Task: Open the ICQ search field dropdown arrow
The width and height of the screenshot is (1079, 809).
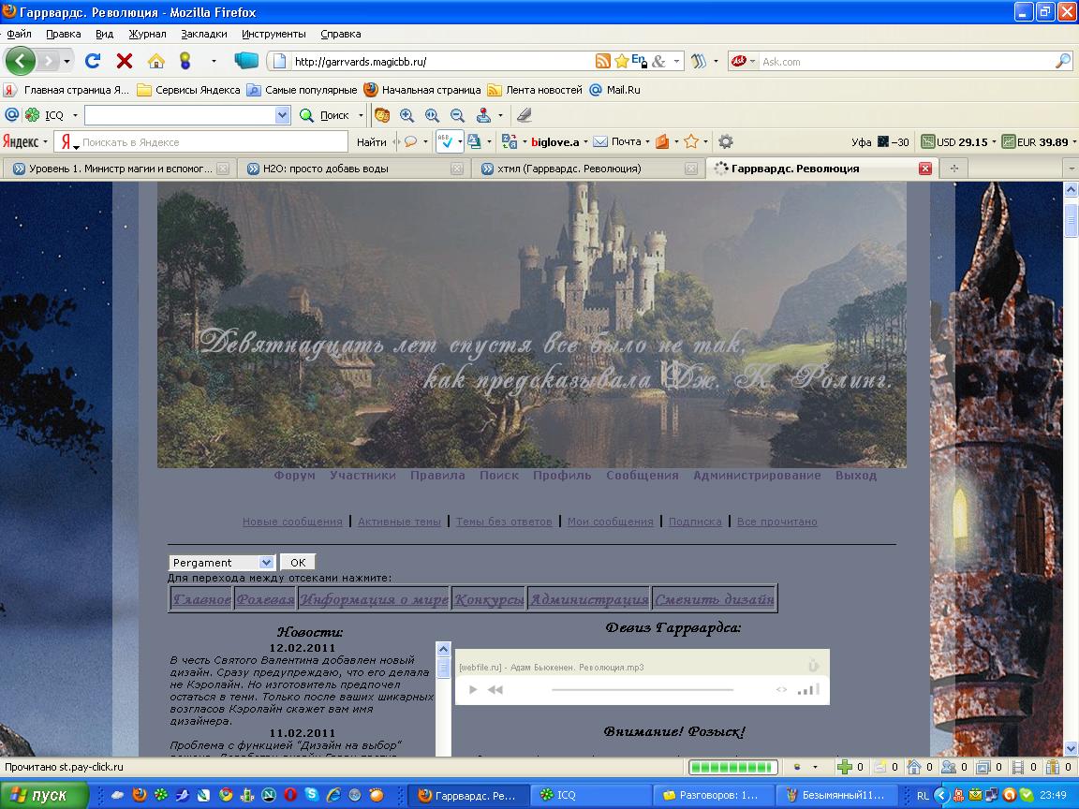Action: (x=282, y=115)
